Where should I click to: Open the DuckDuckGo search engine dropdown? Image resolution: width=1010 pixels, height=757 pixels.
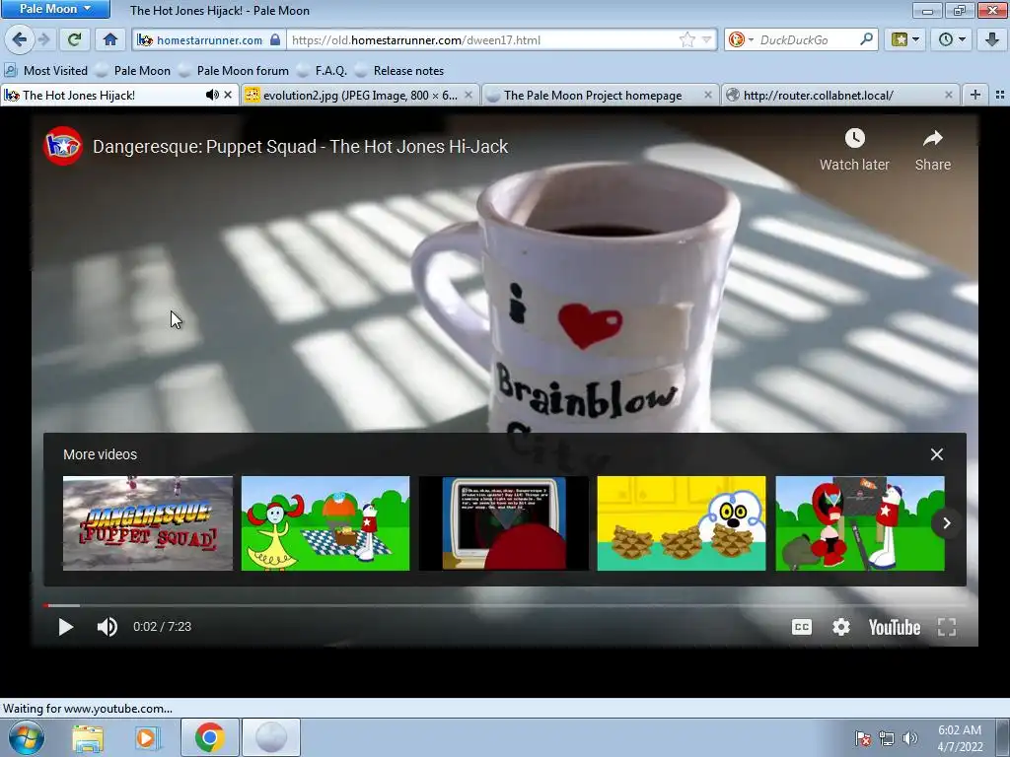pyautogui.click(x=740, y=39)
